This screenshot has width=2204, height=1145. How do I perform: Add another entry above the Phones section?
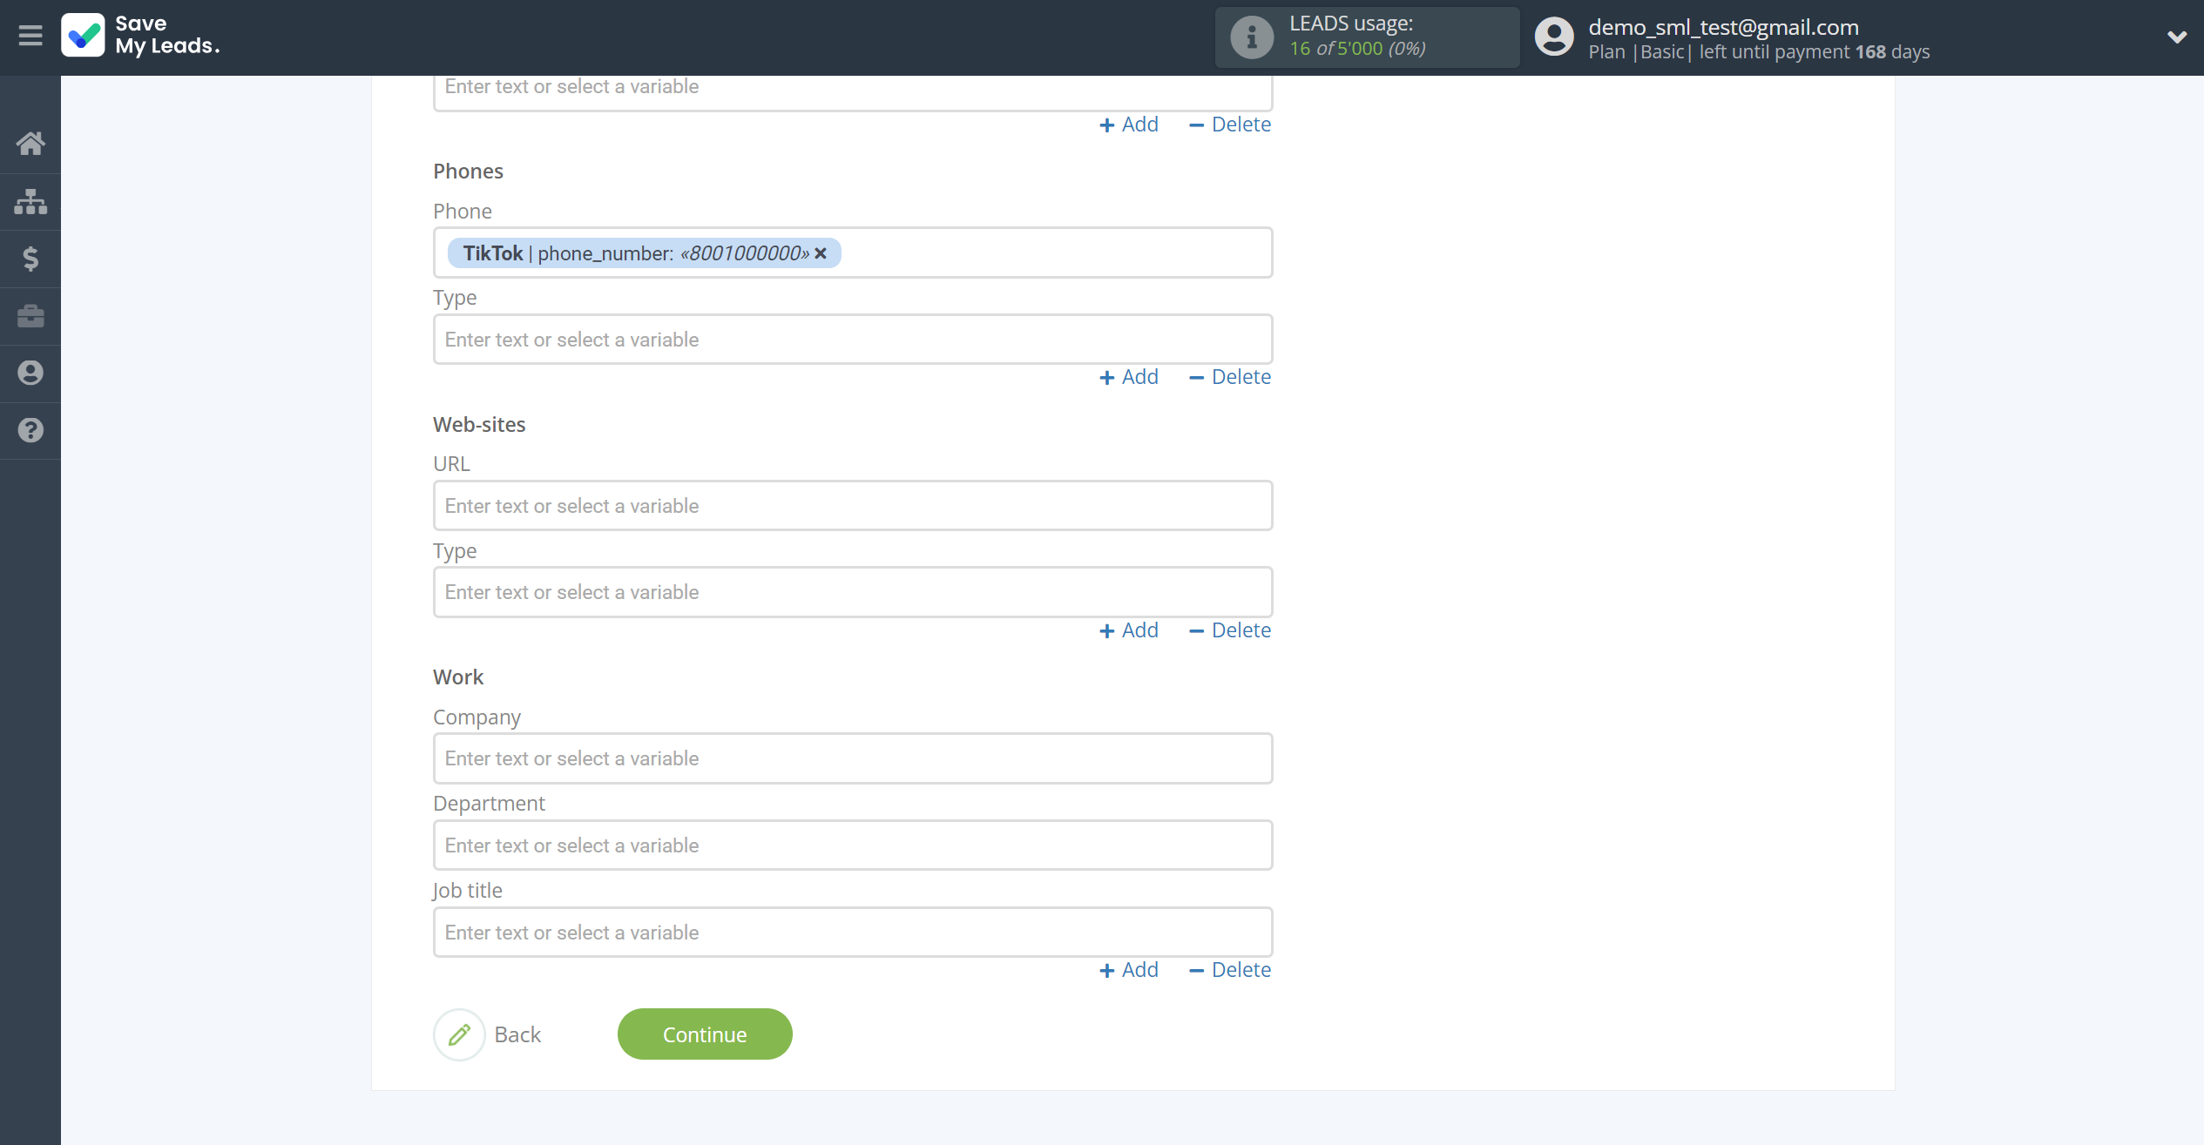[x=1129, y=125]
